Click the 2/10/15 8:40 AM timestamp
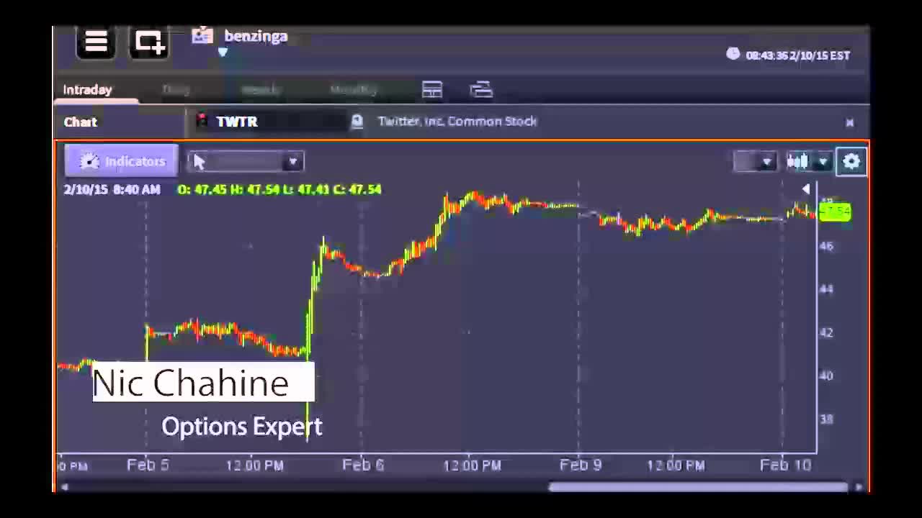The height and width of the screenshot is (518, 922). tap(112, 189)
